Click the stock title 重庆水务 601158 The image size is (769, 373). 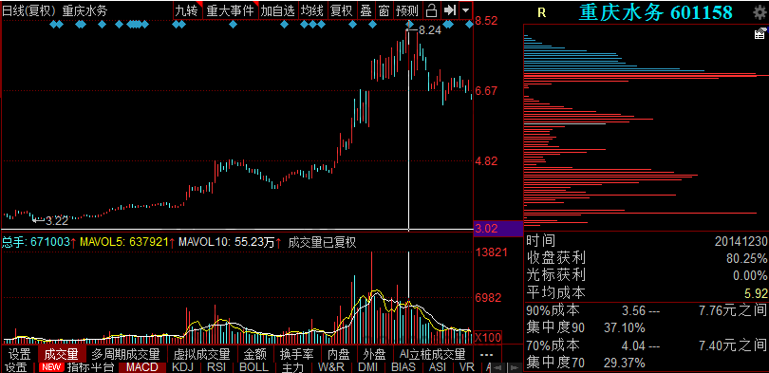click(656, 12)
